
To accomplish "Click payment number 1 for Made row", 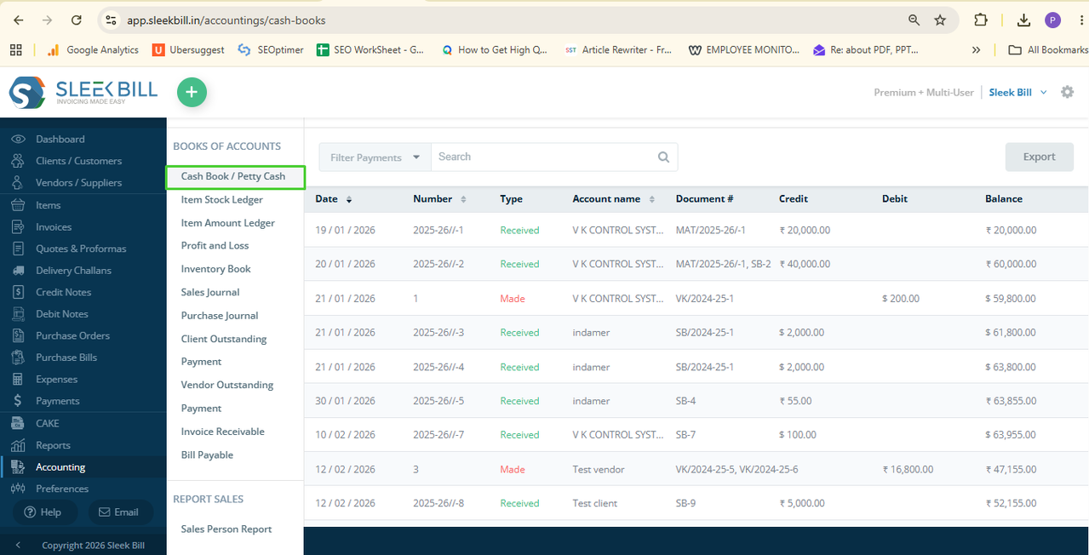I will 416,299.
